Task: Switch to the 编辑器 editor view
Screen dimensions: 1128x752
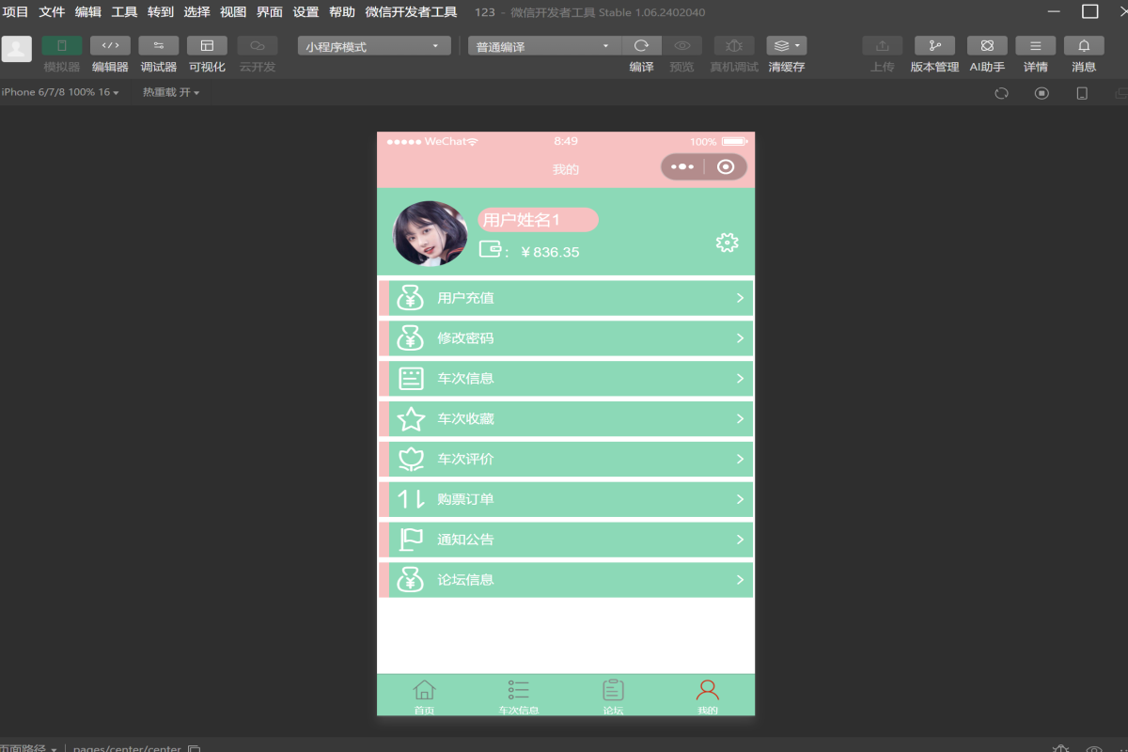Action: [x=110, y=44]
